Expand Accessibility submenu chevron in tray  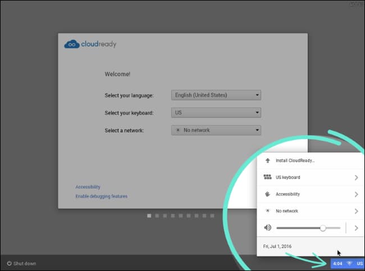coord(357,195)
